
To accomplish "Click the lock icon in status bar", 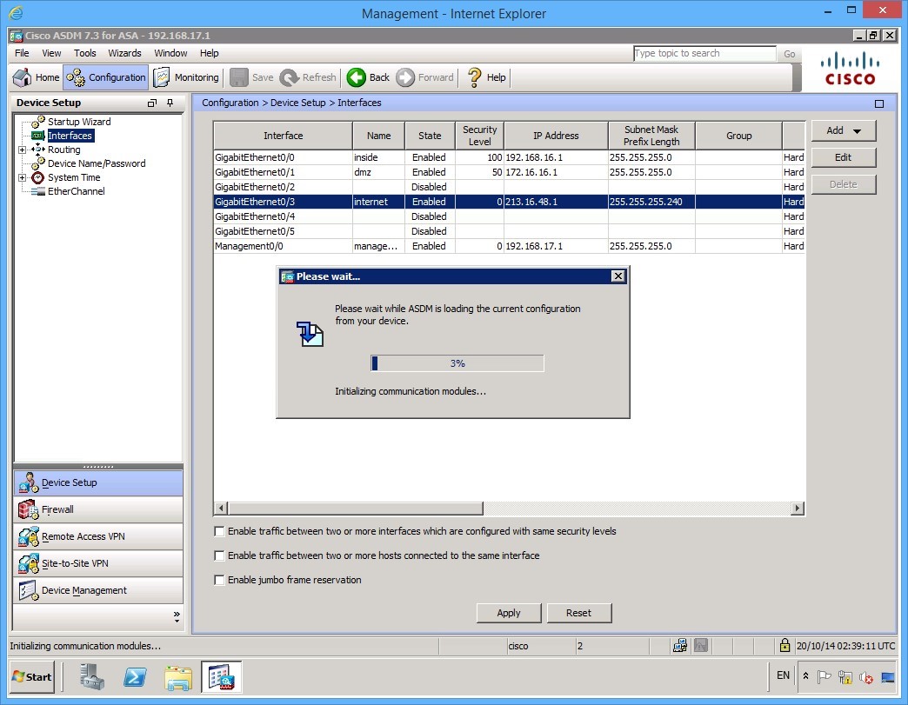I will (x=786, y=645).
